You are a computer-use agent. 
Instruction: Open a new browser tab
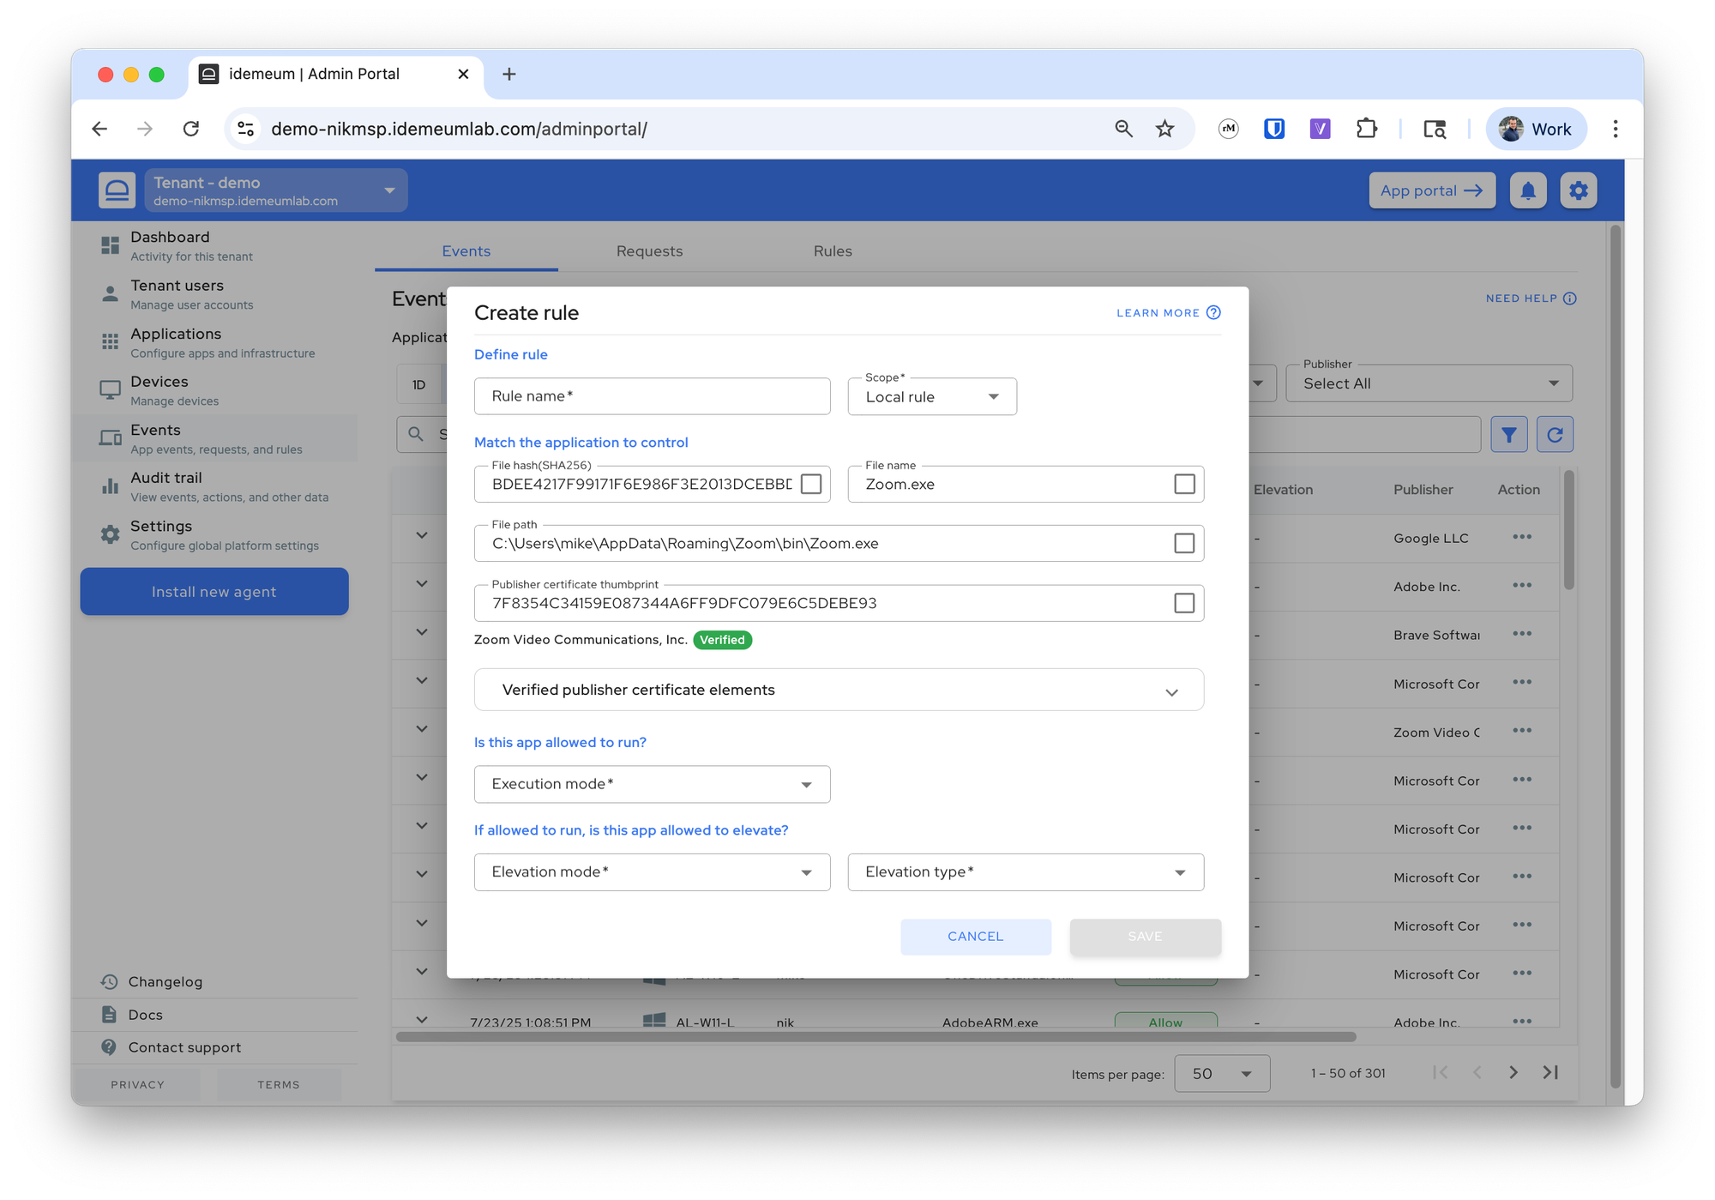(x=508, y=75)
